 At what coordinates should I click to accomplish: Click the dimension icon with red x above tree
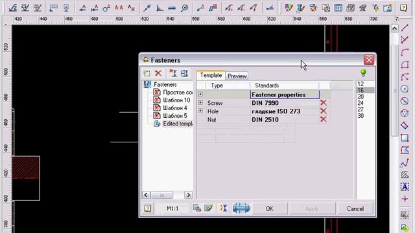pyautogui.click(x=173, y=73)
